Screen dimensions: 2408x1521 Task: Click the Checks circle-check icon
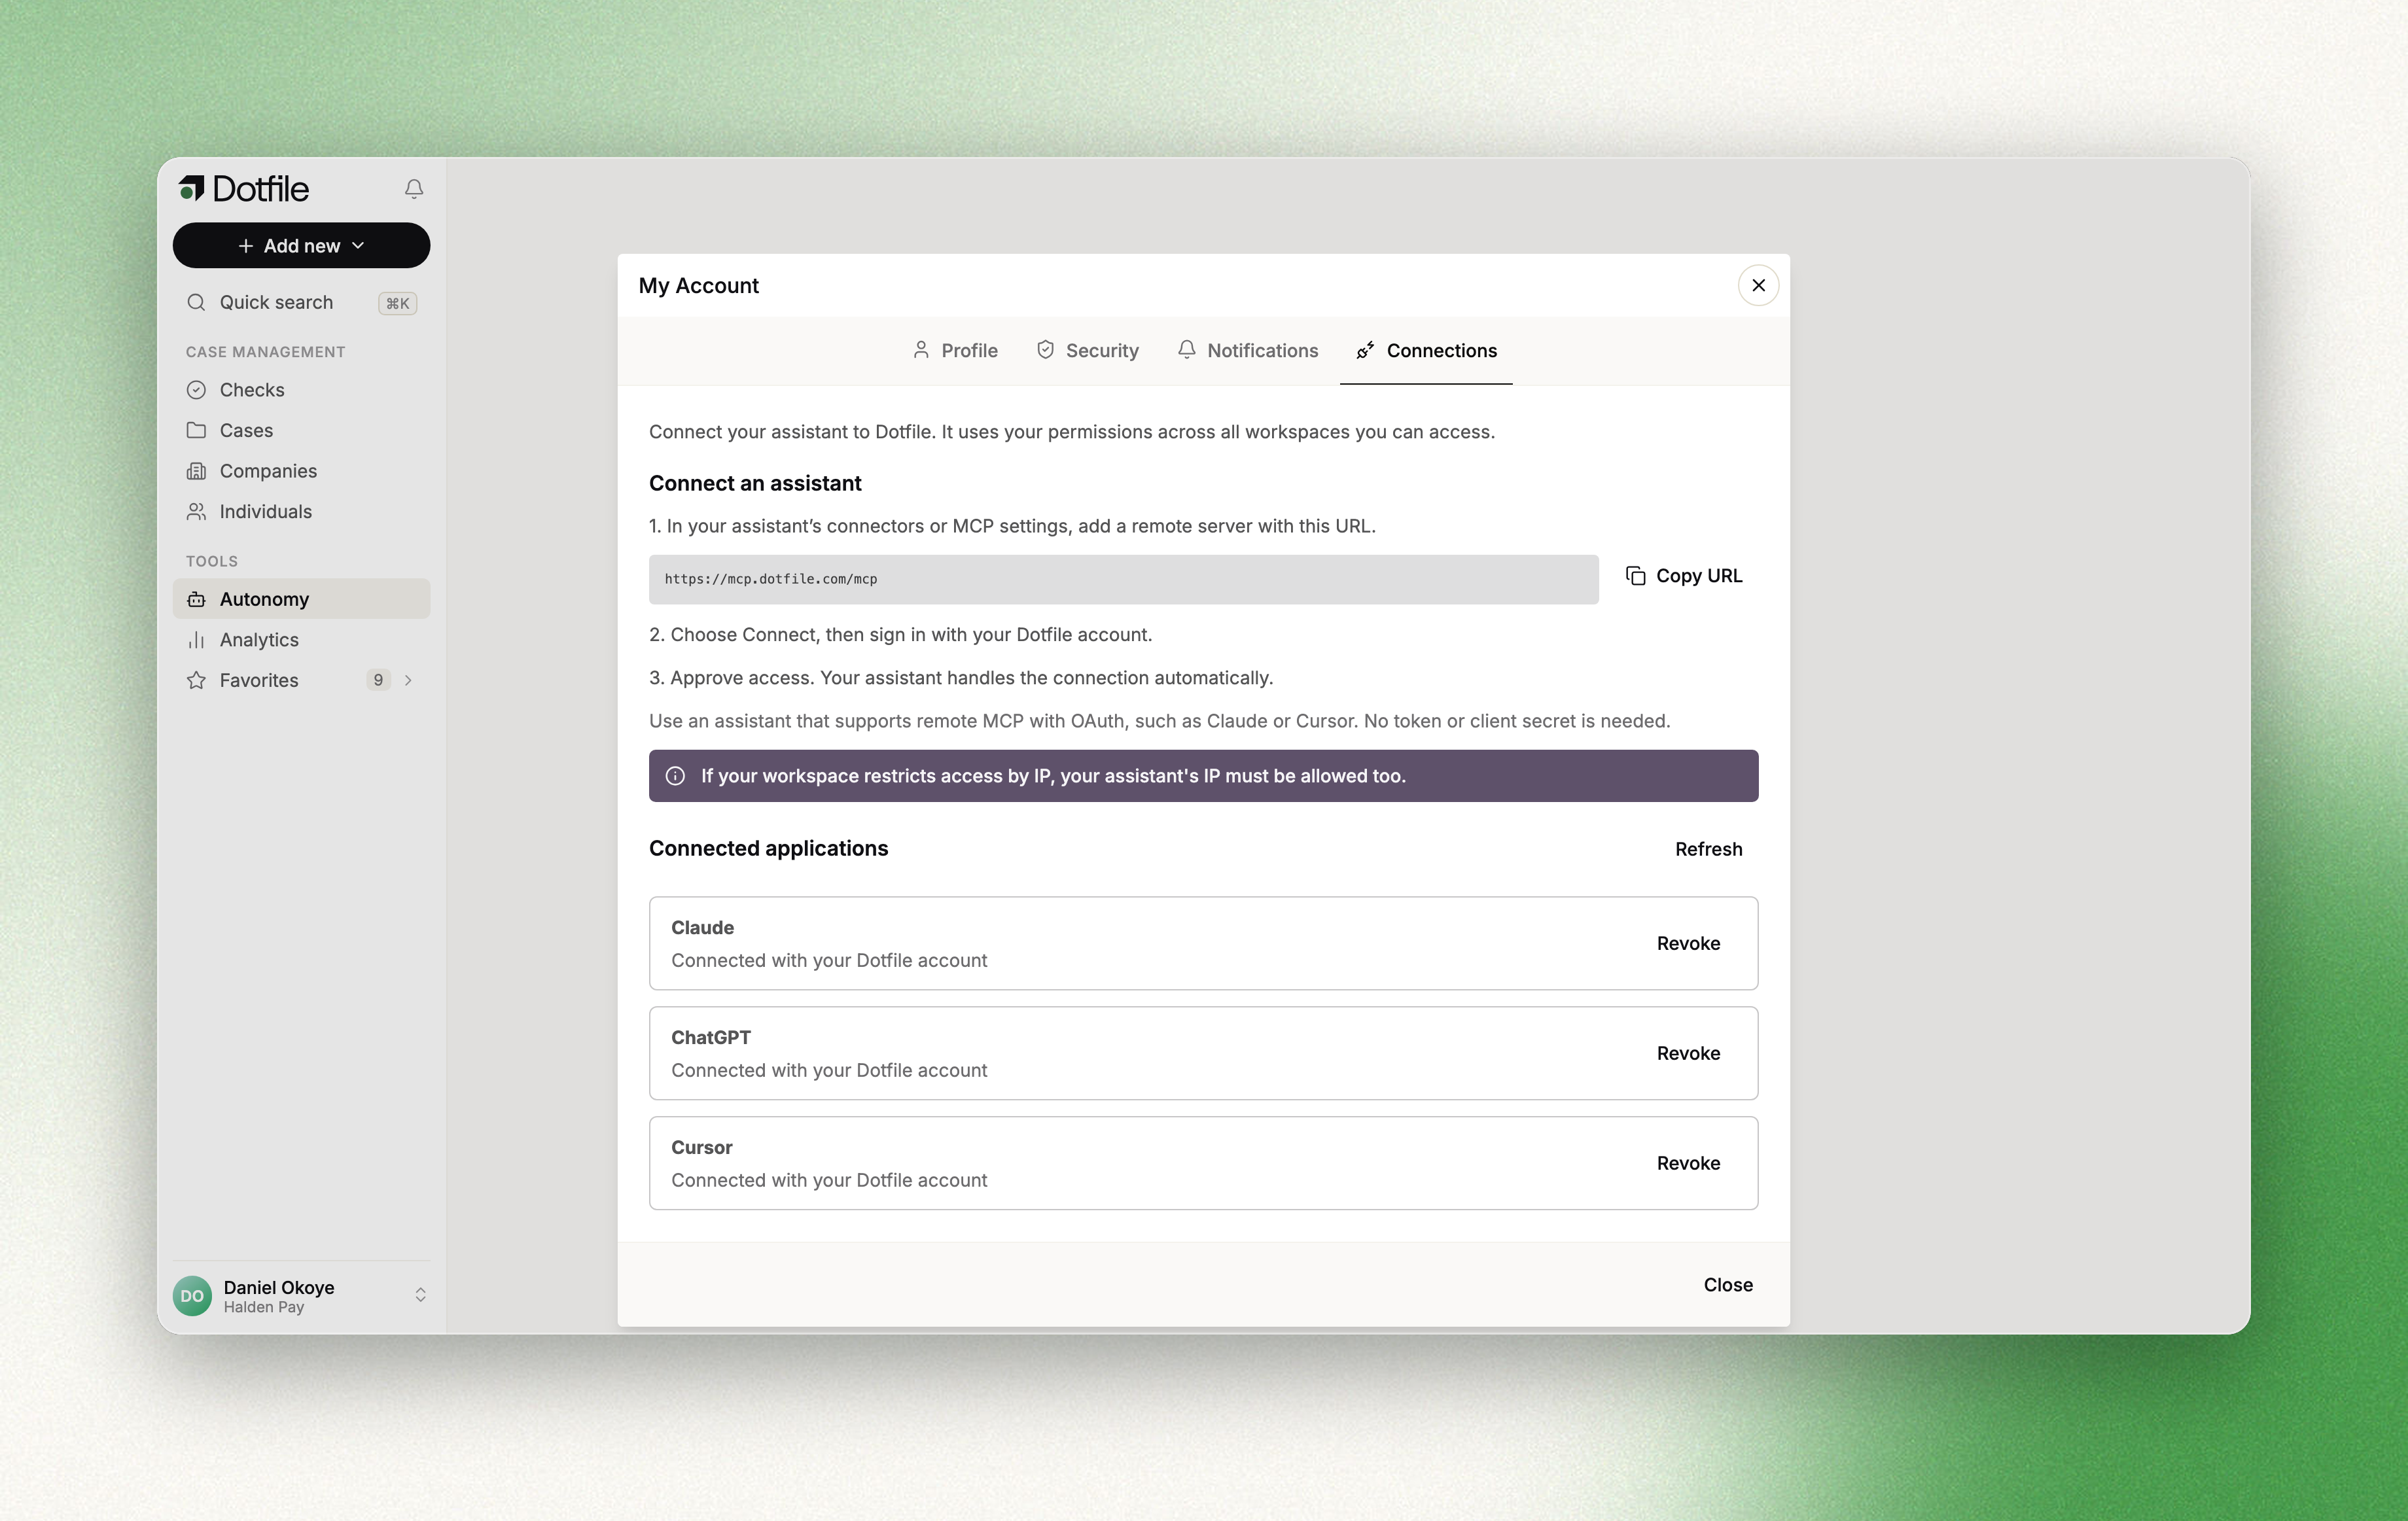click(196, 390)
